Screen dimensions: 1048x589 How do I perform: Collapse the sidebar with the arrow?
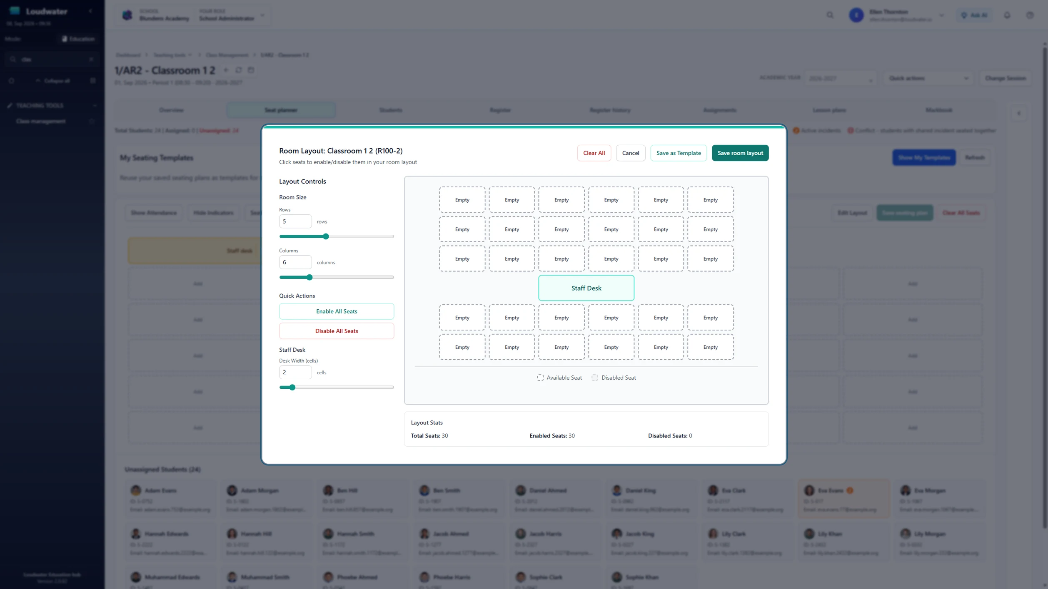90,11
